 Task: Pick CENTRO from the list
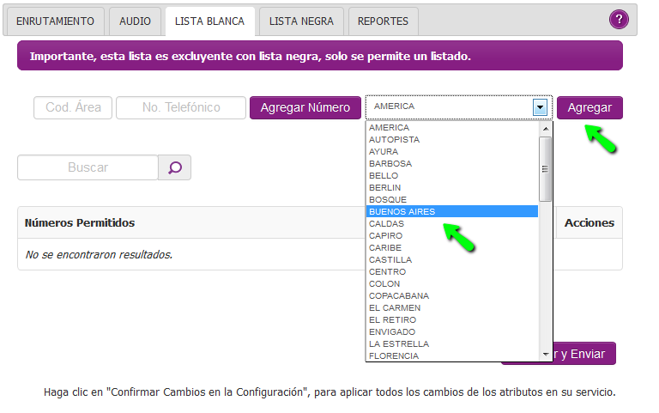click(452, 271)
